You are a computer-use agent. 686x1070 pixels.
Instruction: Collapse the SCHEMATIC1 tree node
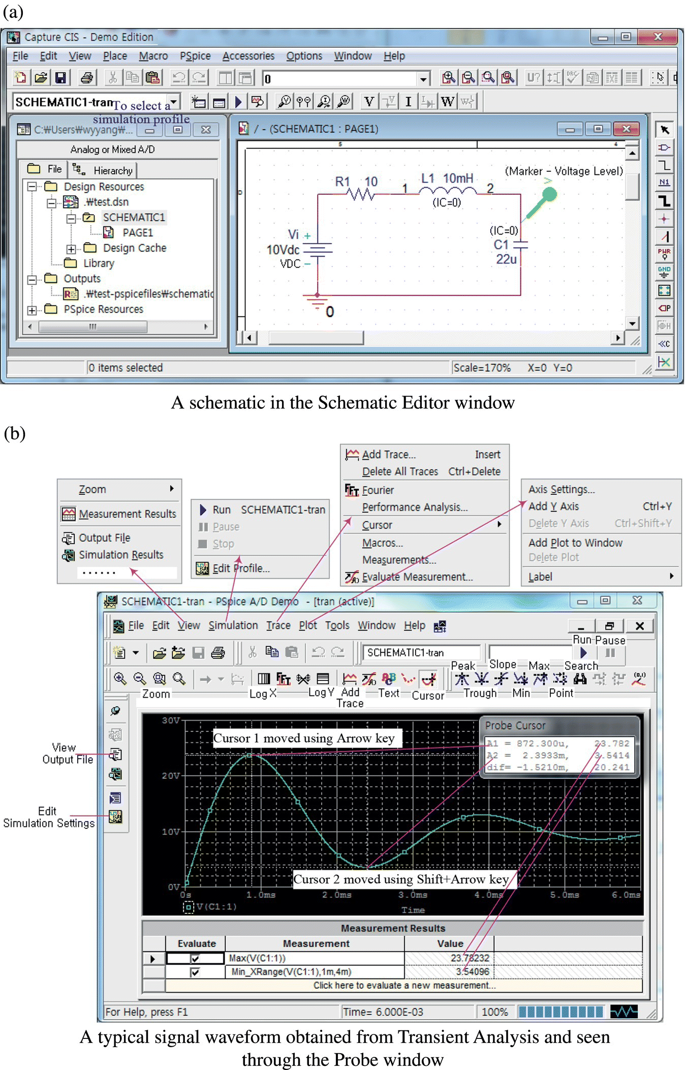click(x=71, y=218)
